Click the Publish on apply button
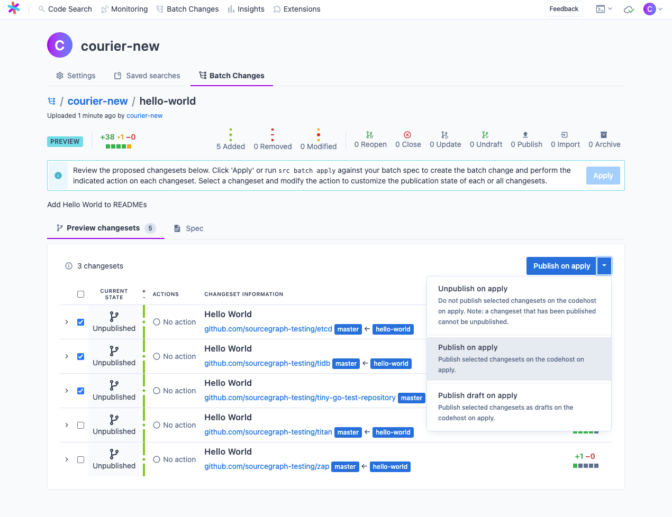This screenshot has width=672, height=517. [561, 266]
